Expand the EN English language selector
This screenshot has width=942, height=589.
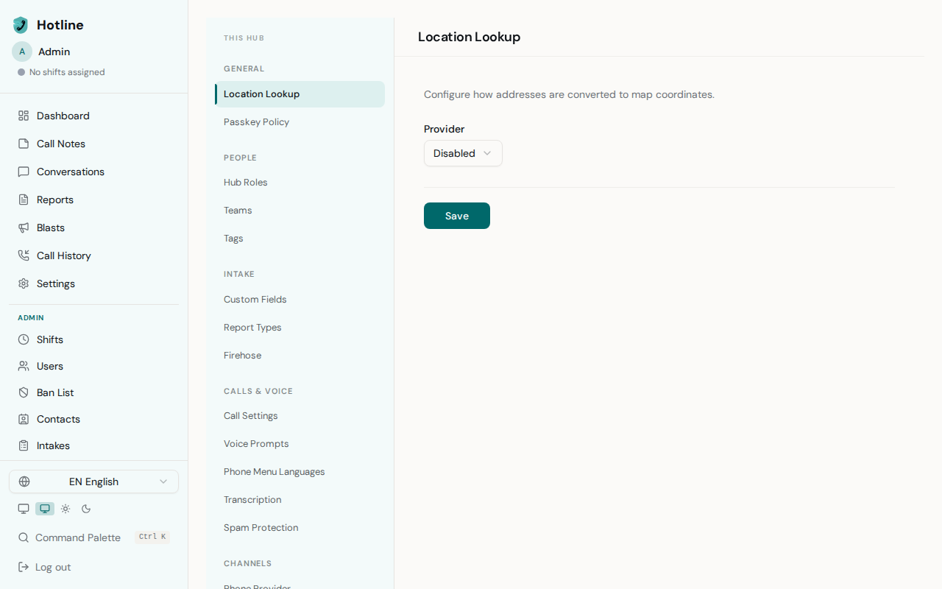(x=93, y=482)
